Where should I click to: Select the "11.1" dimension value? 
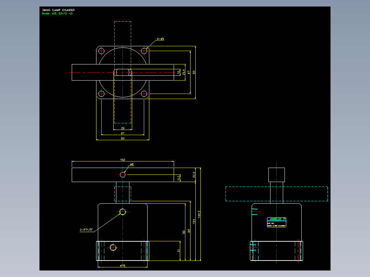178,178
